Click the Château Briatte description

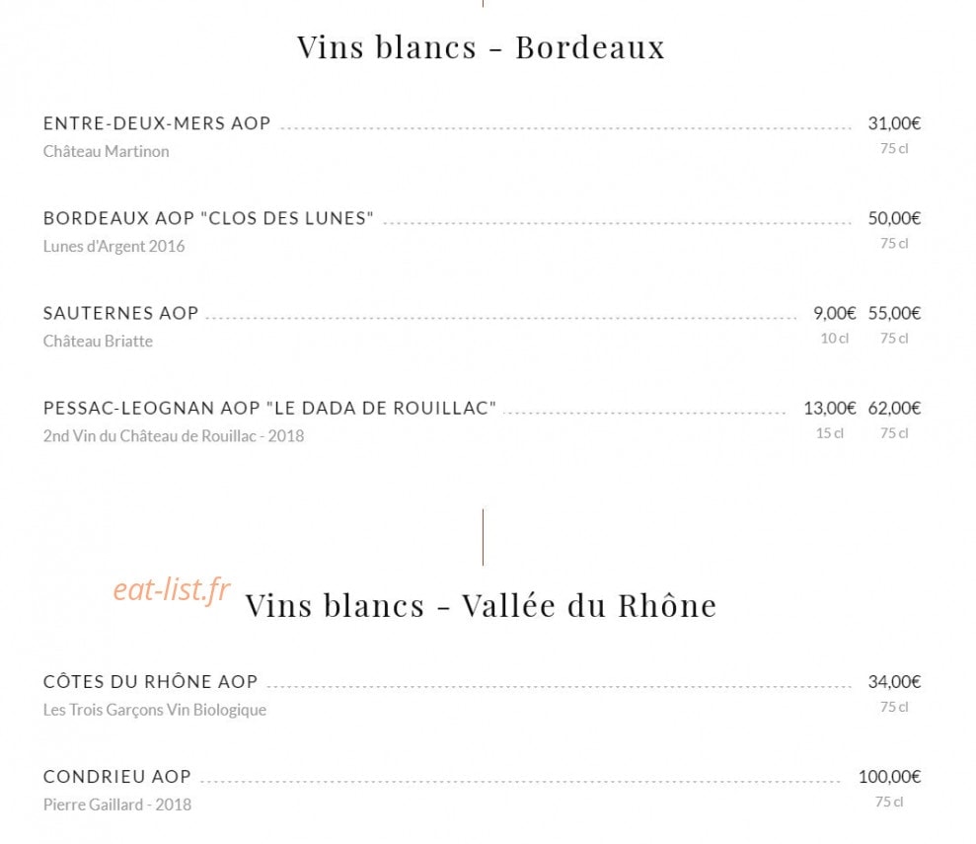pos(98,342)
